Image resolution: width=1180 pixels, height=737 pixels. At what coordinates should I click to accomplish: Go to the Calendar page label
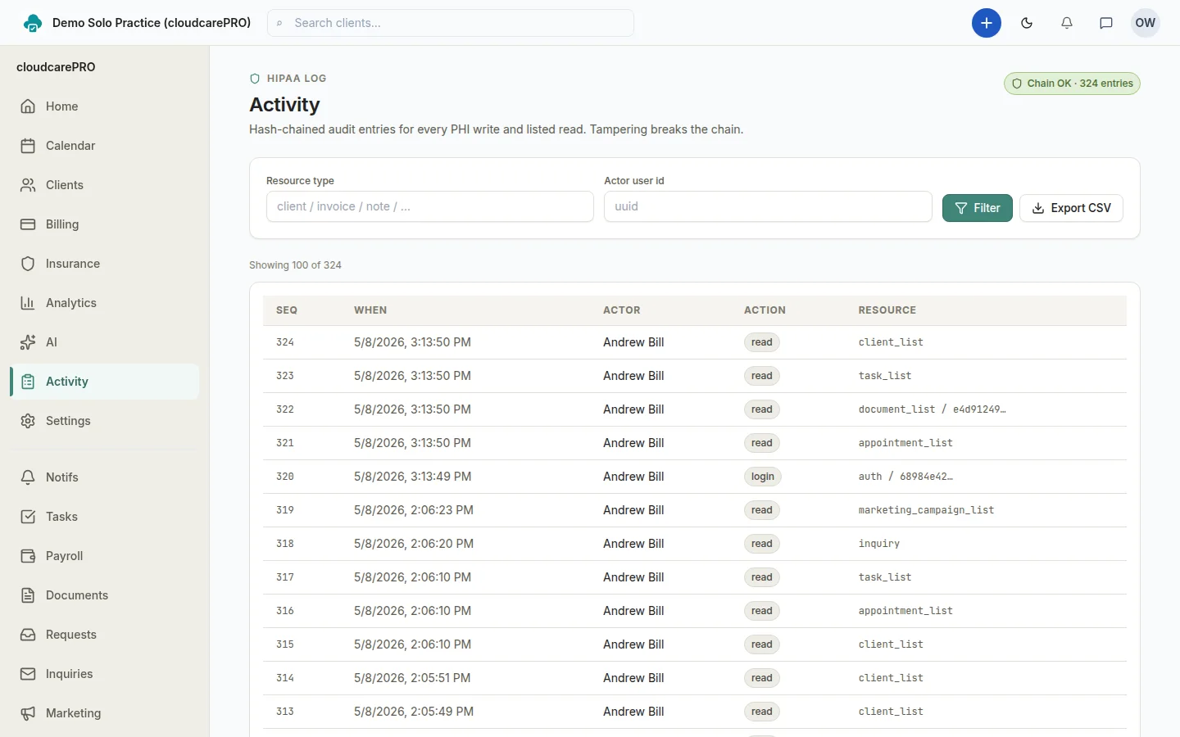[70, 146]
